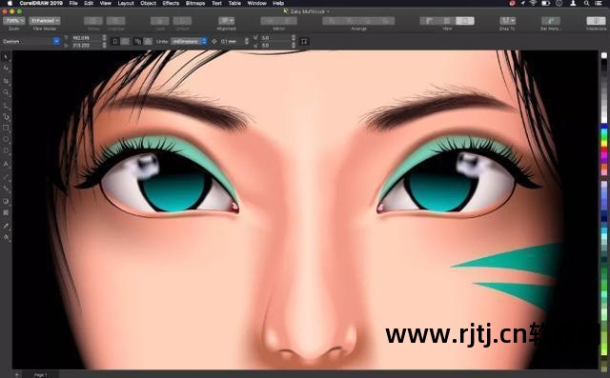Click the Ungroup objects toolbar button
Screen dimensions: 610x378
tap(116, 21)
